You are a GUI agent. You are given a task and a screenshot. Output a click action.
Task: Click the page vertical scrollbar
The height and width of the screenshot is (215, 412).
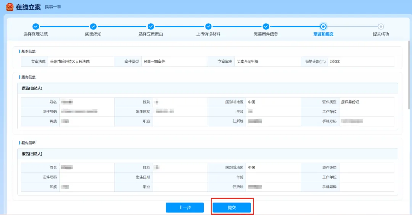[x=409, y=75]
